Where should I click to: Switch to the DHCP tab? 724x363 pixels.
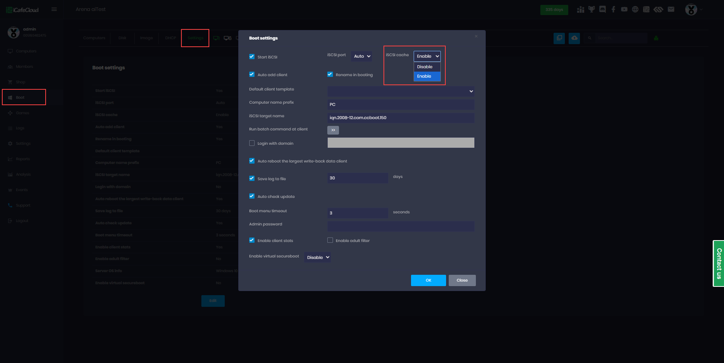pos(170,38)
